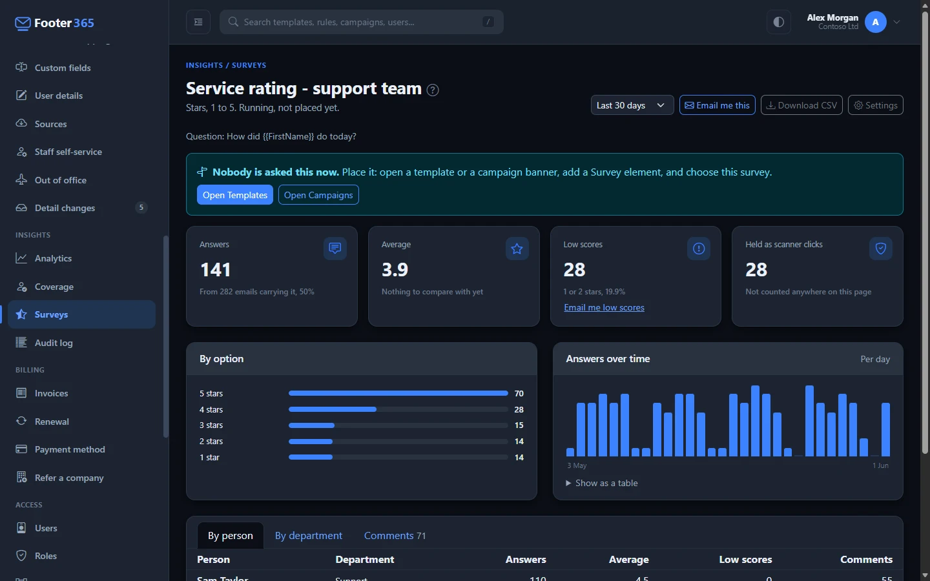Viewport: 930px width, 581px height.
Task: Click the Download CSV button
Action: point(801,105)
